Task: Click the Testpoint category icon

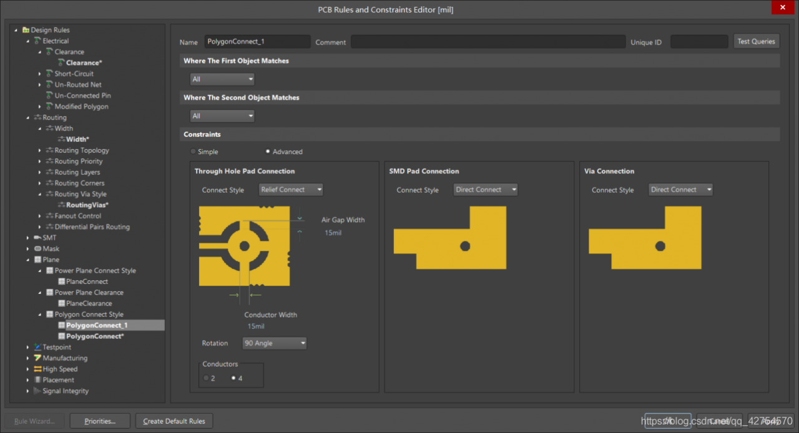Action: pos(37,347)
